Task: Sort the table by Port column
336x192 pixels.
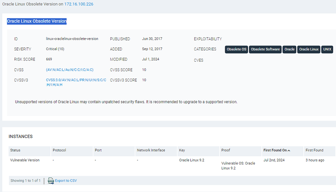Action: [98, 150]
